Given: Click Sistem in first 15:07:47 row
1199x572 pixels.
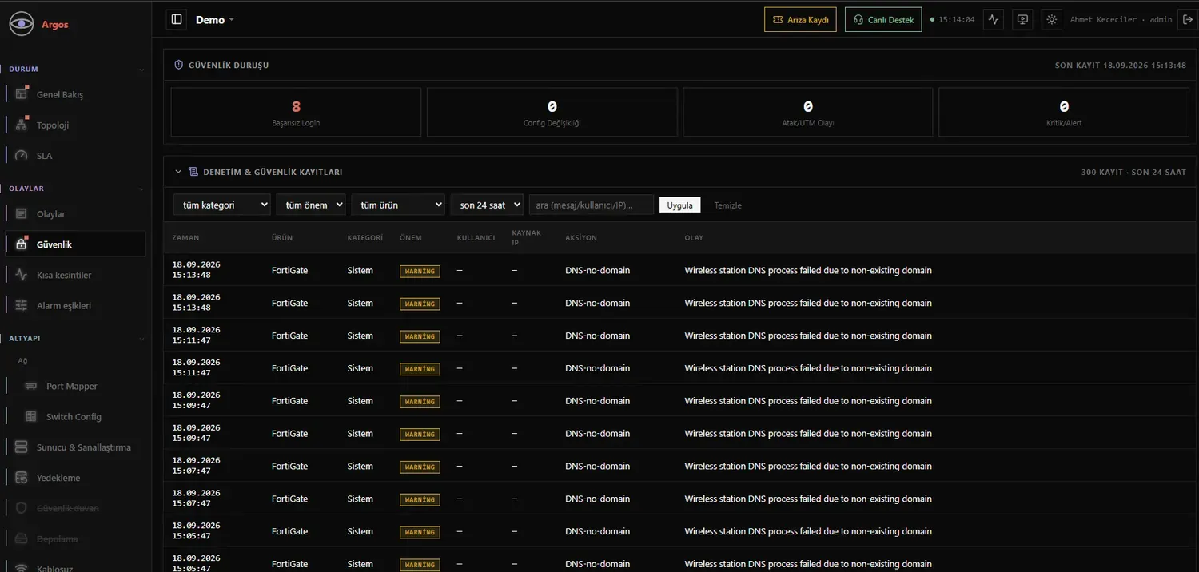Looking at the screenshot, I should click(360, 467).
